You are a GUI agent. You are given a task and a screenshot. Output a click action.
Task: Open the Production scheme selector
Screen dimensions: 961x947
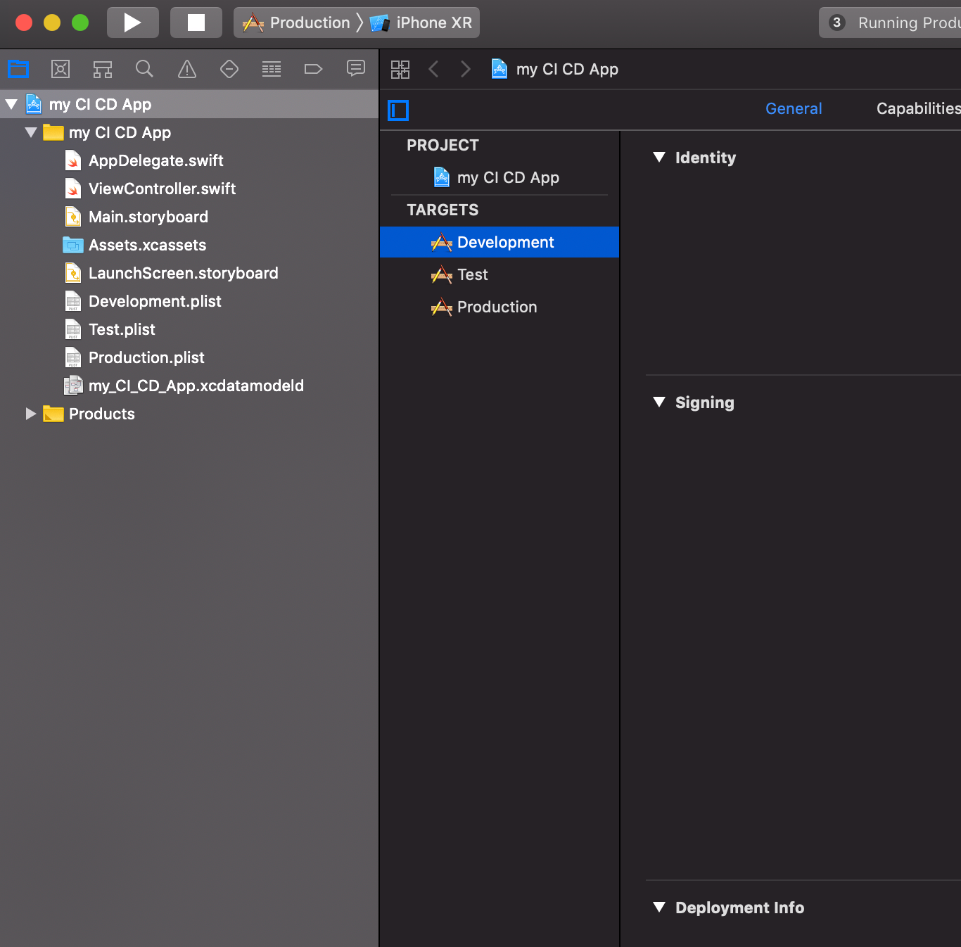tap(296, 23)
